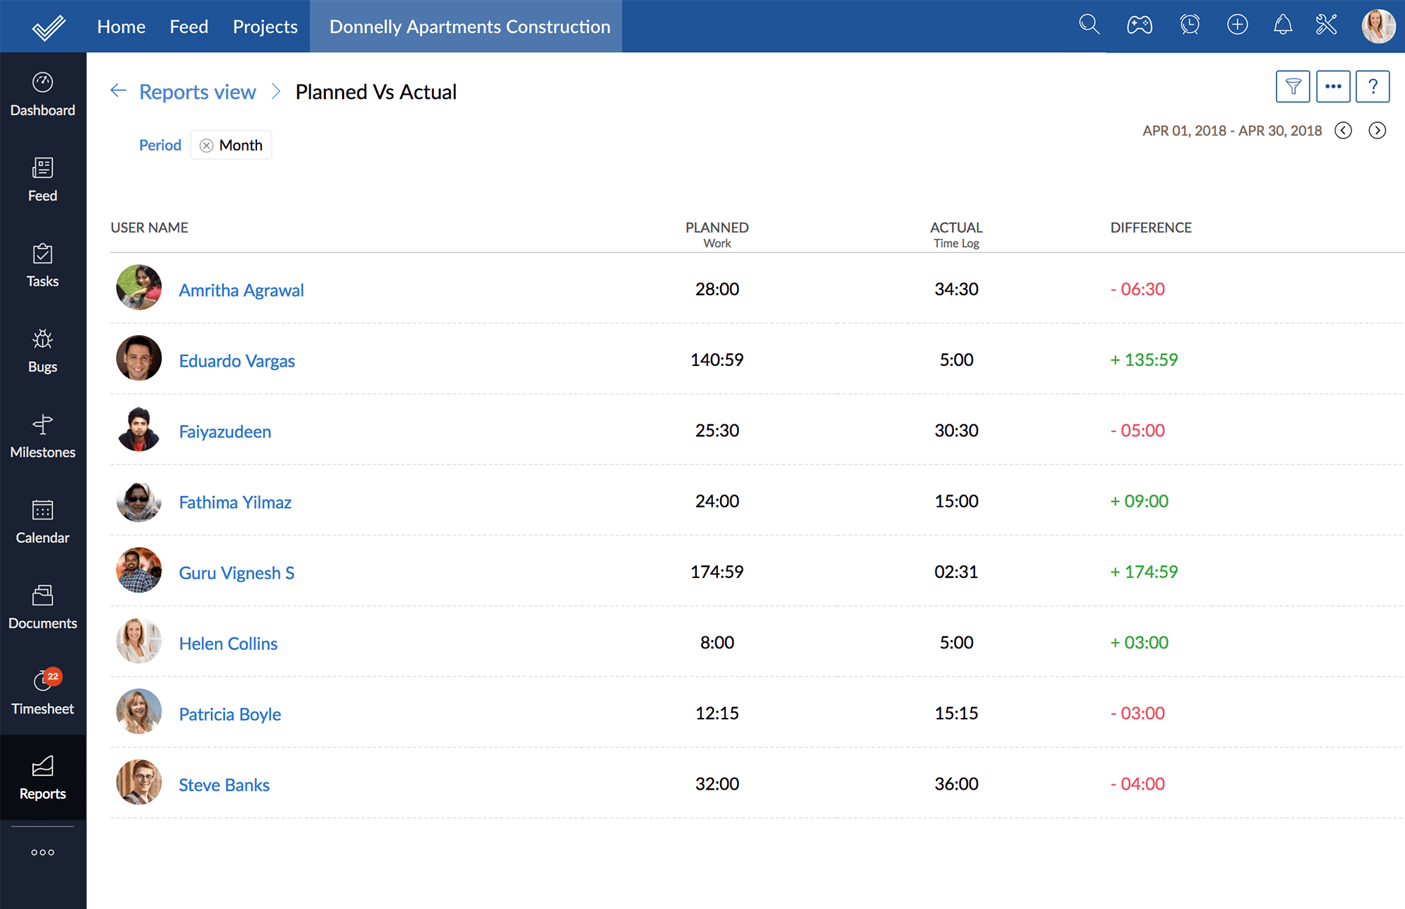
Task: Open Eduardo Vargas user link
Action: tap(237, 361)
